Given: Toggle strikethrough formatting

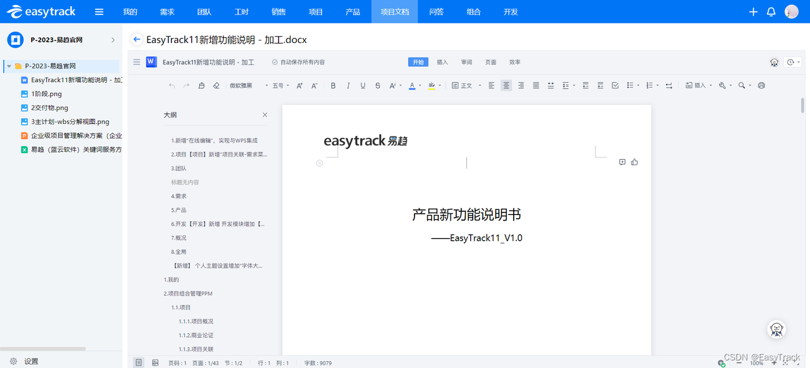Looking at the screenshot, I should click(378, 85).
